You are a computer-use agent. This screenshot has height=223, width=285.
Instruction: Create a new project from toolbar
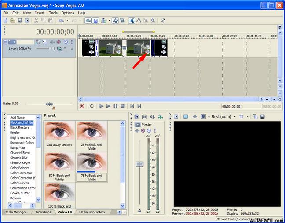click(6, 21)
